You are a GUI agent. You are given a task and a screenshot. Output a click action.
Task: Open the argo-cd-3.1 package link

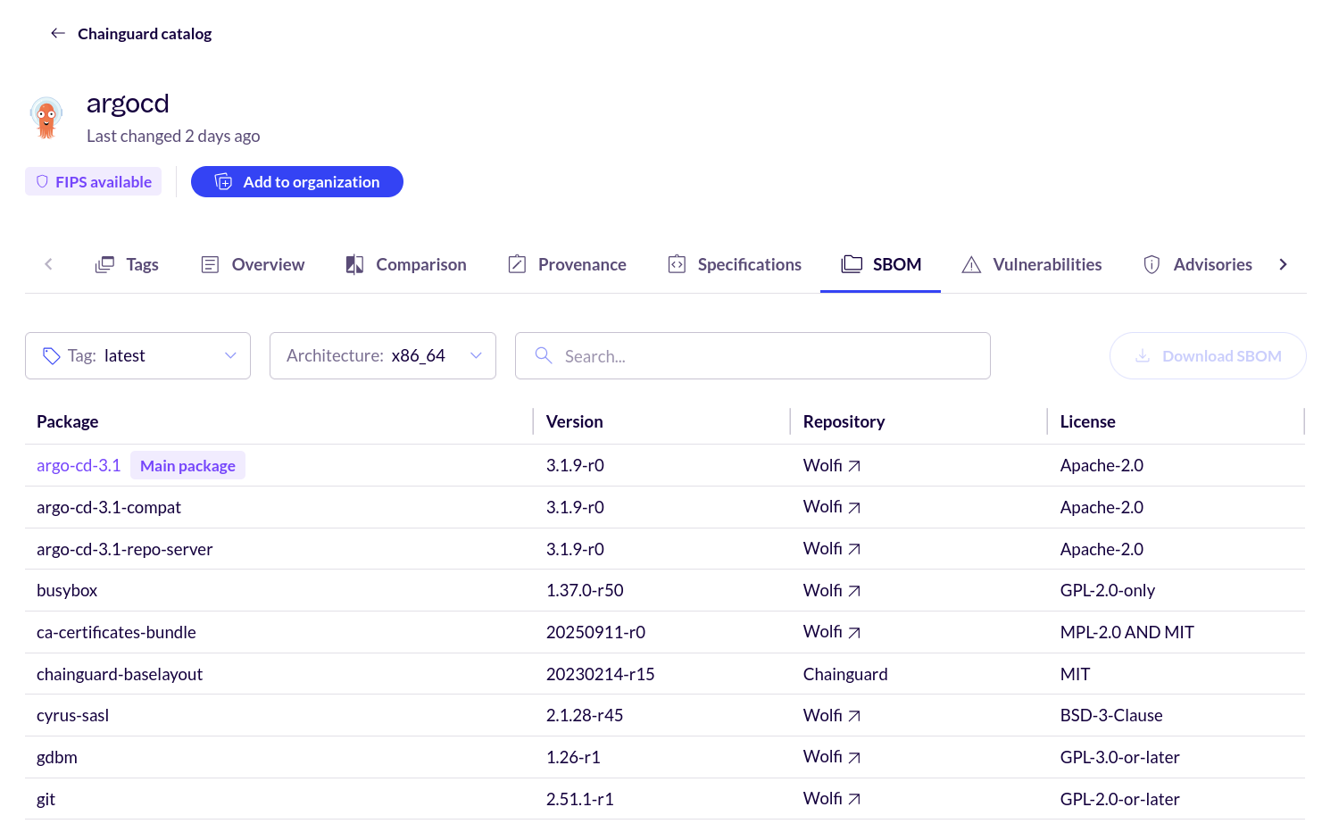[78, 465]
